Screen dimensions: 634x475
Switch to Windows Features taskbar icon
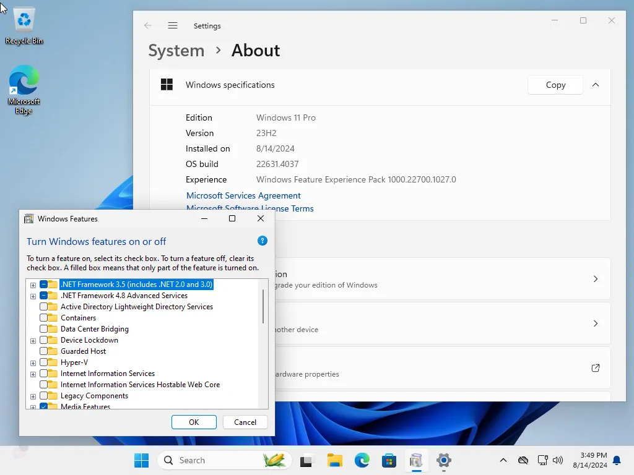416,460
